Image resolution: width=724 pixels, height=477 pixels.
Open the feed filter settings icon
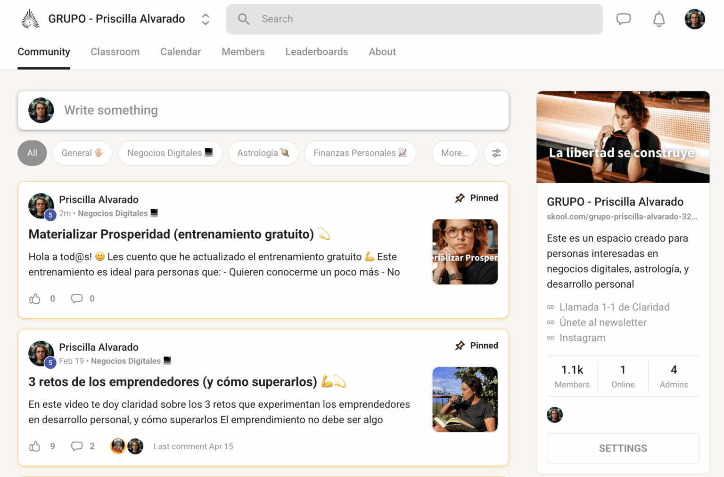[496, 153]
